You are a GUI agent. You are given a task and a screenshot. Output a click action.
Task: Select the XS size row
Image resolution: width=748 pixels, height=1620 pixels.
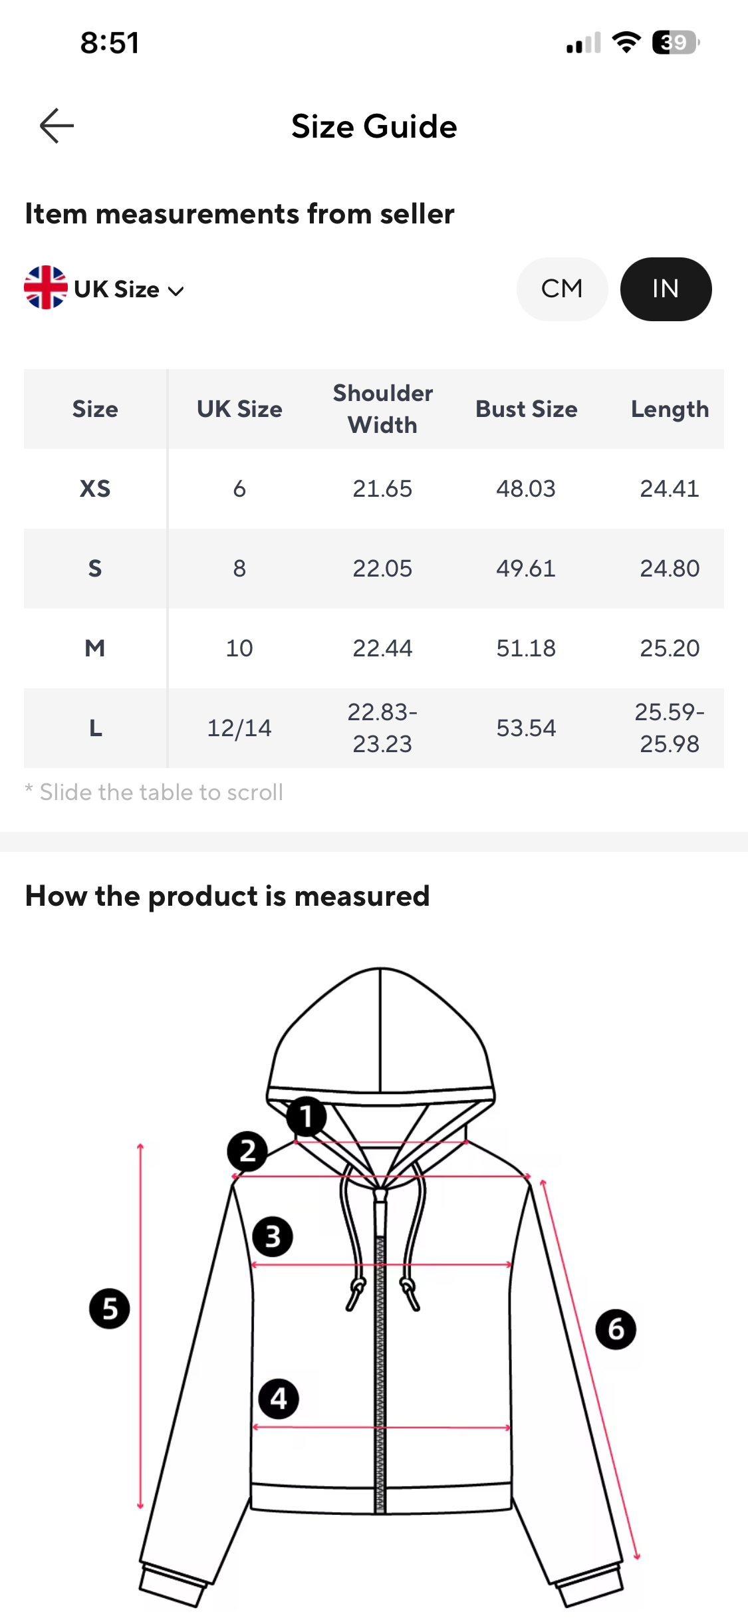(x=374, y=489)
